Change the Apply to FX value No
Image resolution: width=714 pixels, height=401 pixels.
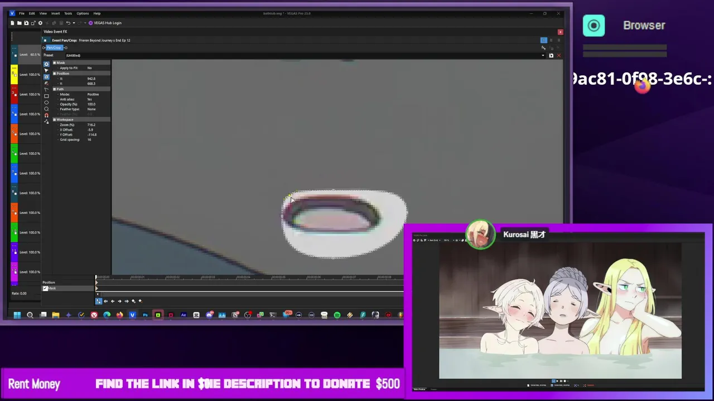[x=89, y=68]
